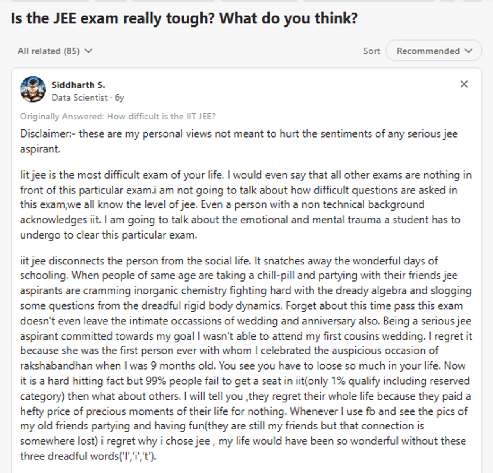Image resolution: width=493 pixels, height=473 pixels.
Task: Open the Recommended sort dropdown
Action: coord(433,51)
